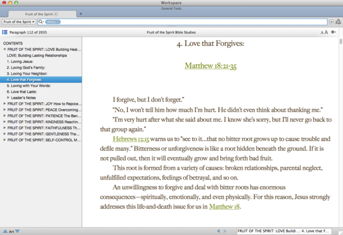Open the search magnifier options

pyautogui.click(x=41, y=22)
